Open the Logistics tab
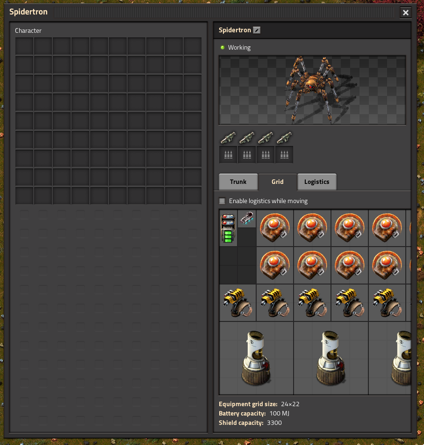The image size is (424, 445). (x=316, y=182)
